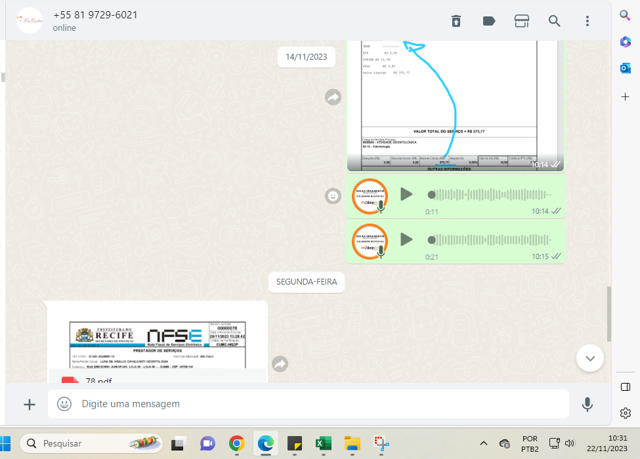640x459 pixels.
Task: Seek in the 0:21 voice message waveform
Action: (x=490, y=240)
